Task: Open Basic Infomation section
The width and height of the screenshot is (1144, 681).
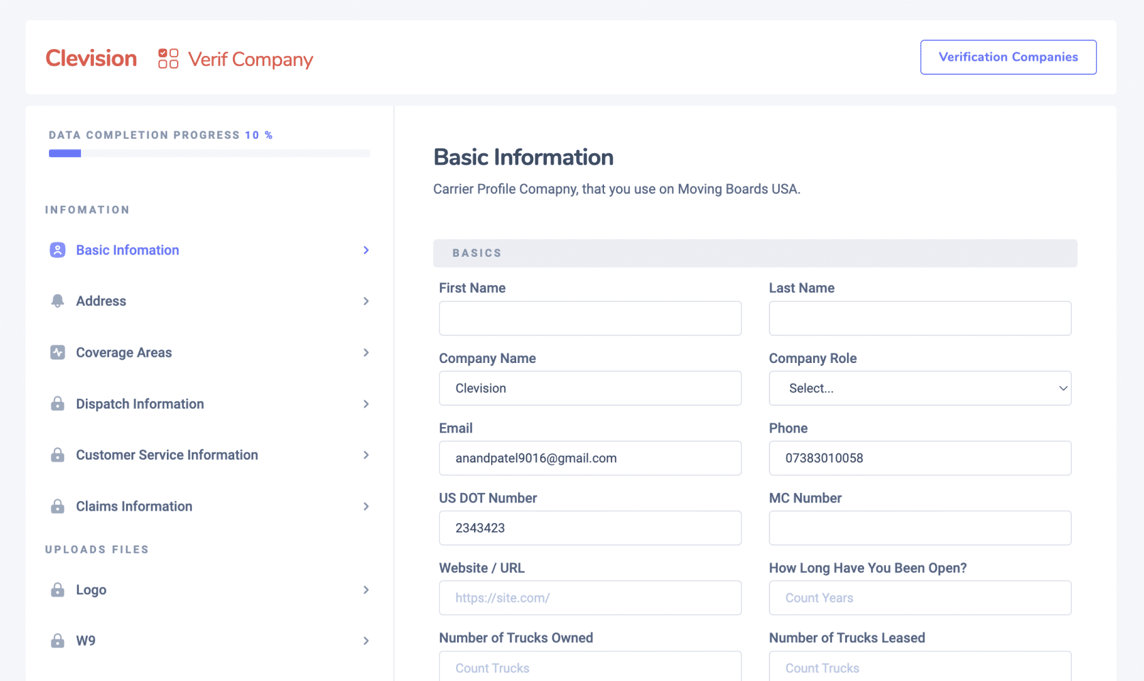Action: 210,250
